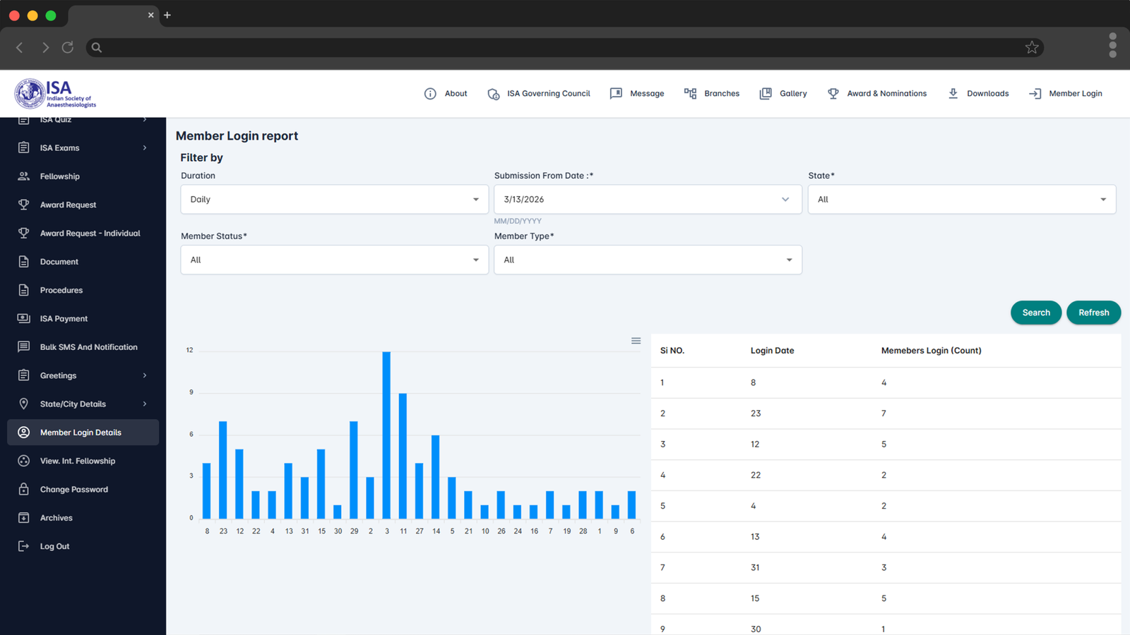
Task: Go to Award & Nominations in top navigation
Action: (x=877, y=93)
